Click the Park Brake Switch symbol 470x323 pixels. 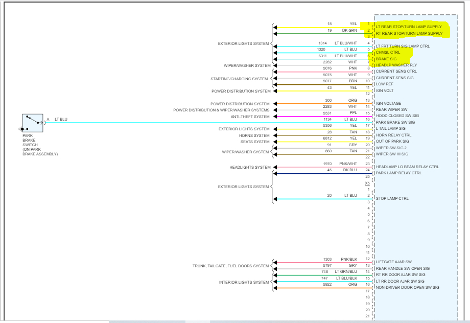33,123
